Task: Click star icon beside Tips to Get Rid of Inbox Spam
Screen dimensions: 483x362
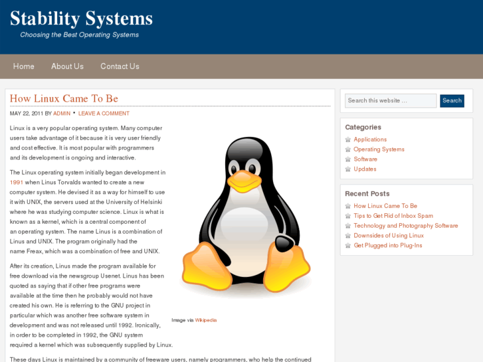Action: pyautogui.click(x=347, y=216)
